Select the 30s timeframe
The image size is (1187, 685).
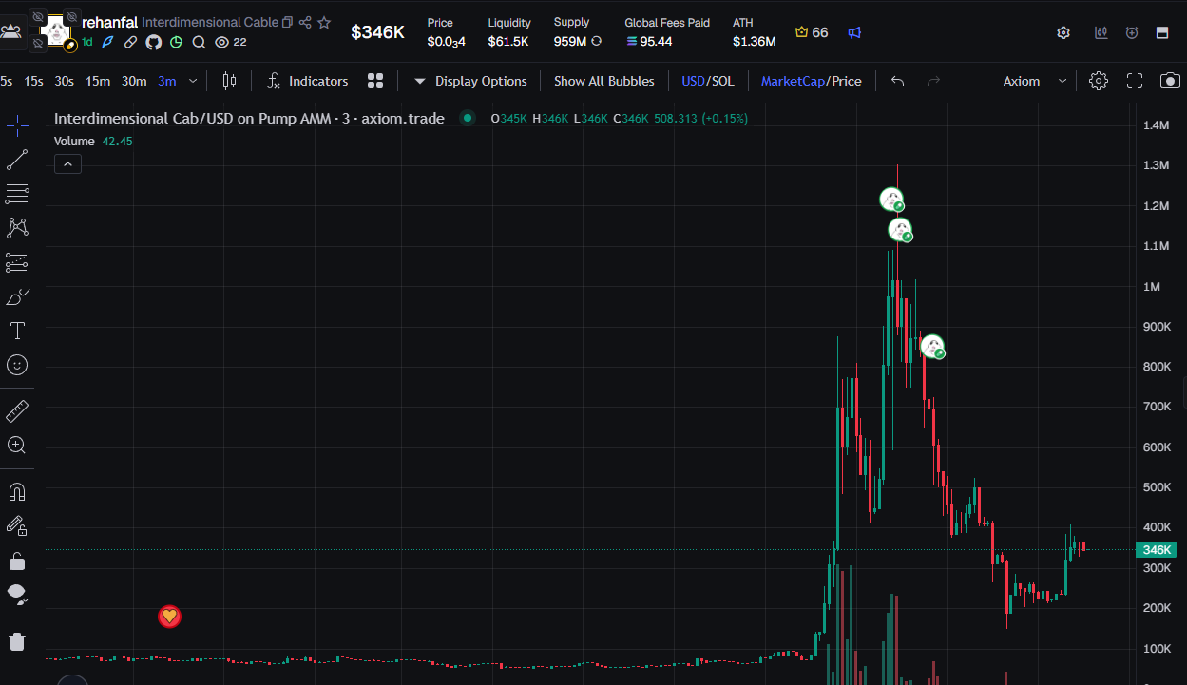(x=64, y=81)
